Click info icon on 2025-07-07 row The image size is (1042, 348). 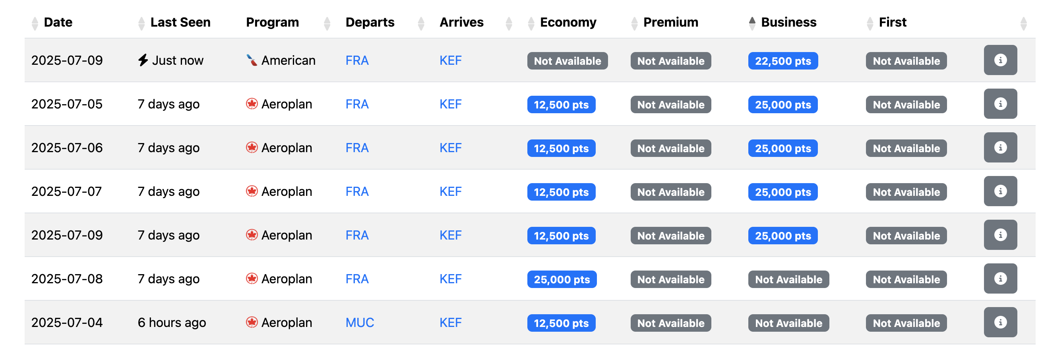click(x=1000, y=191)
